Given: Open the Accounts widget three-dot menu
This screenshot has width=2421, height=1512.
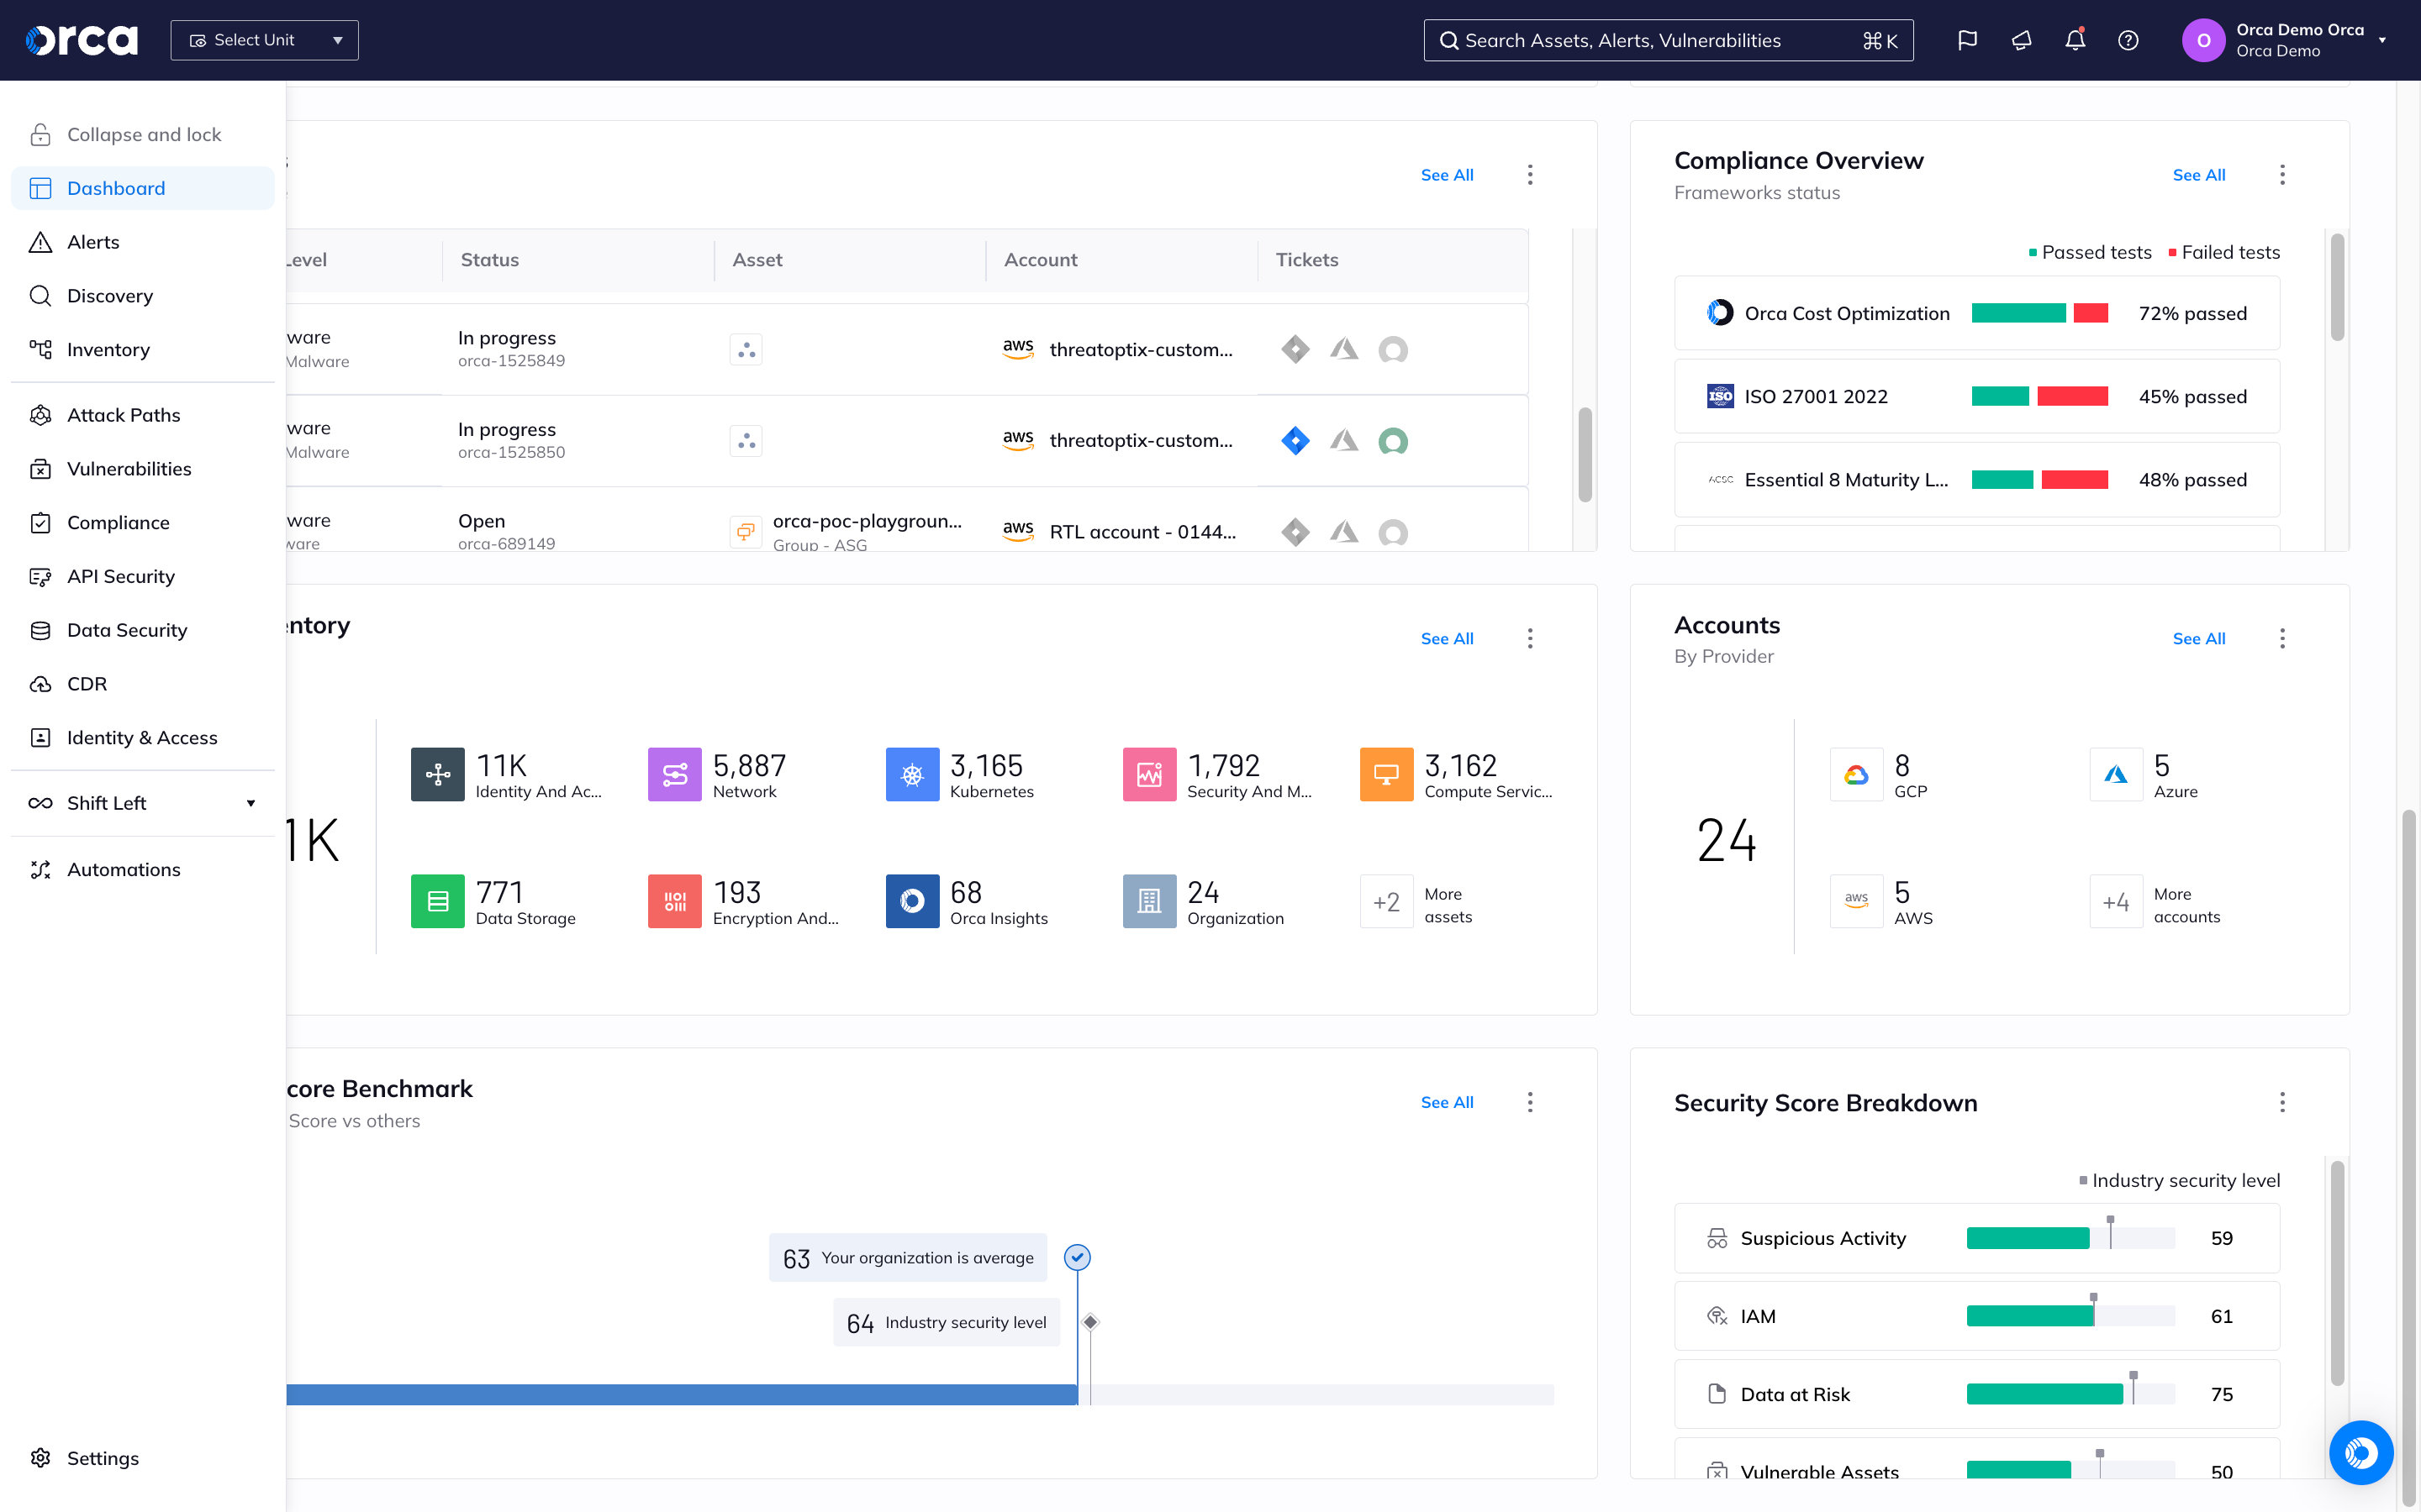Looking at the screenshot, I should point(2282,638).
